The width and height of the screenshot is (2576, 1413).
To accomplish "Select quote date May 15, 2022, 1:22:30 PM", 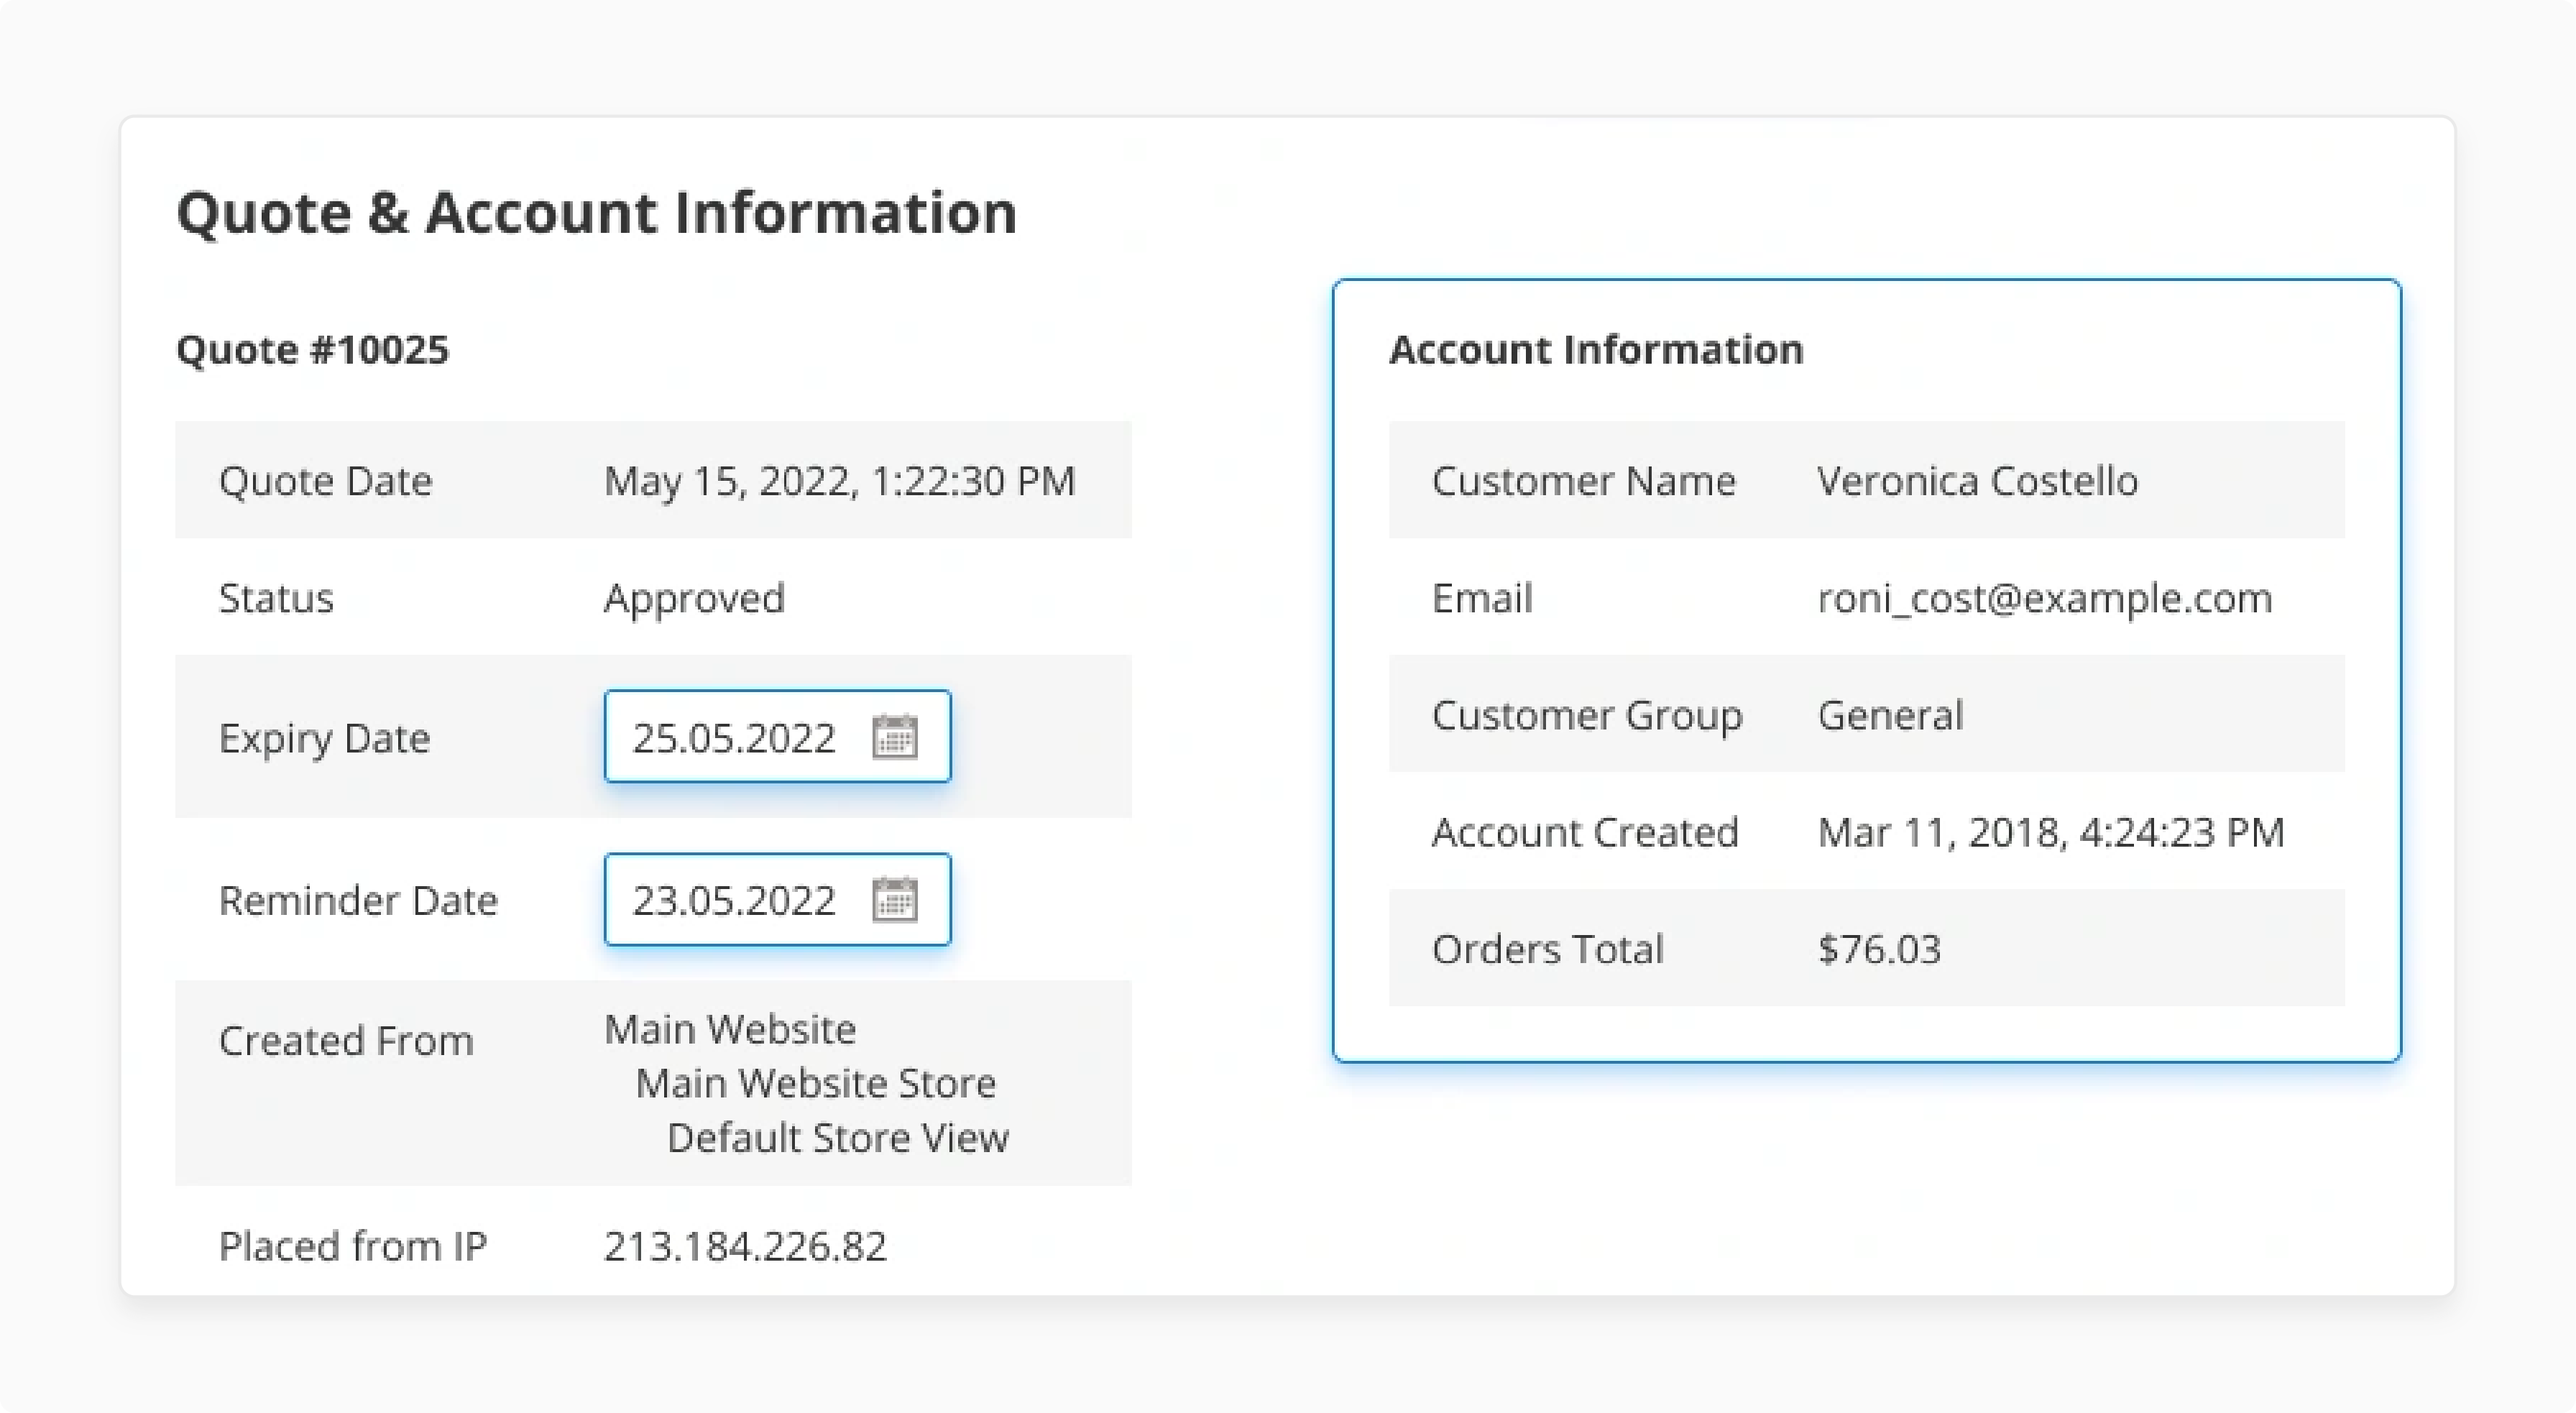I will (840, 482).
